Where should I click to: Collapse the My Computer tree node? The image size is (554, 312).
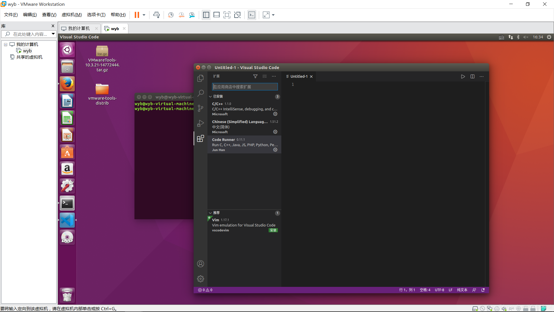click(5, 44)
